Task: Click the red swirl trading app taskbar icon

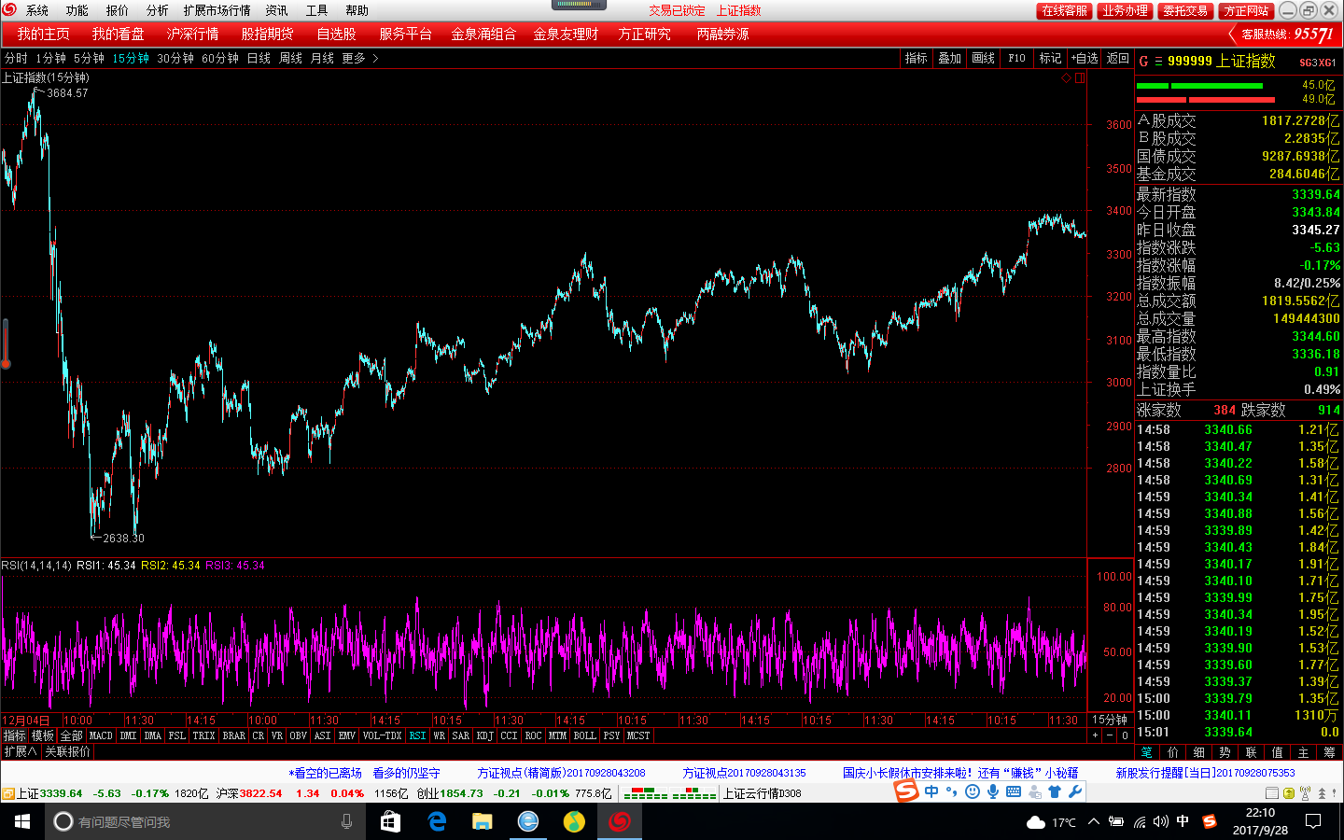Action: (620, 821)
